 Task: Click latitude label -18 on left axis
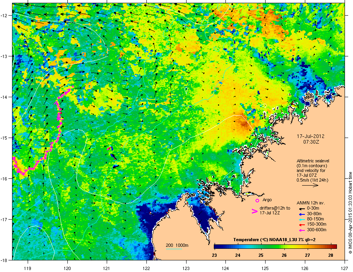point(4,260)
